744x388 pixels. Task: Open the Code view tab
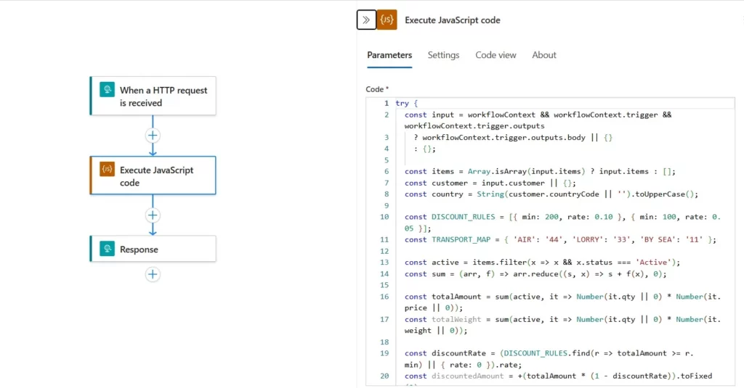pyautogui.click(x=496, y=55)
